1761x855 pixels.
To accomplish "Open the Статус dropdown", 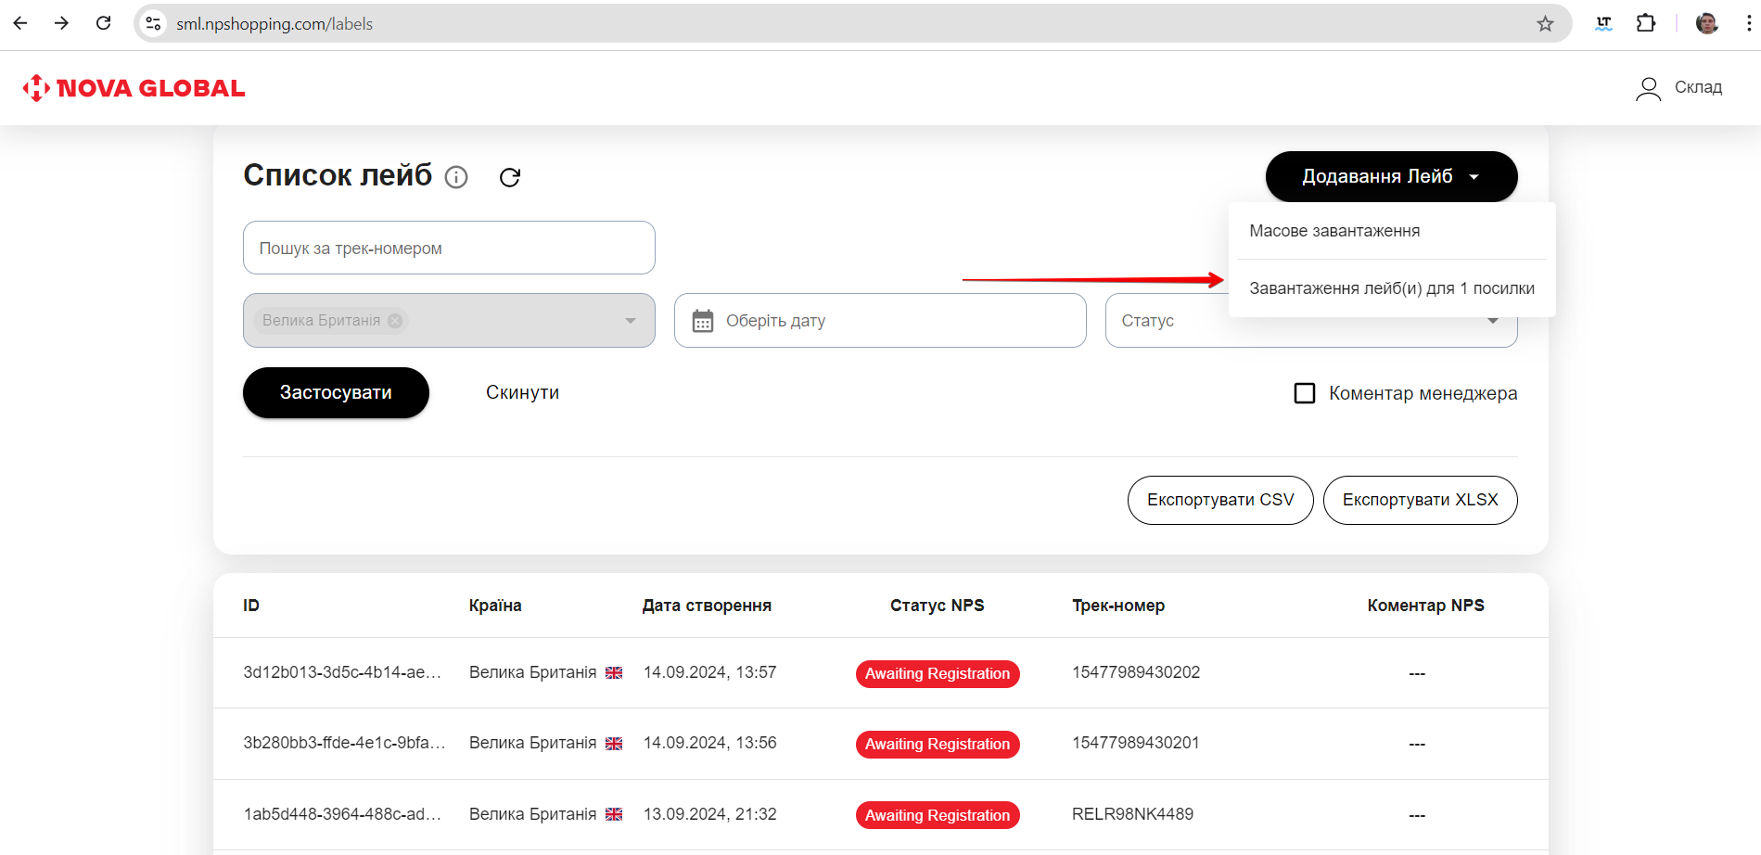I will point(1311,321).
